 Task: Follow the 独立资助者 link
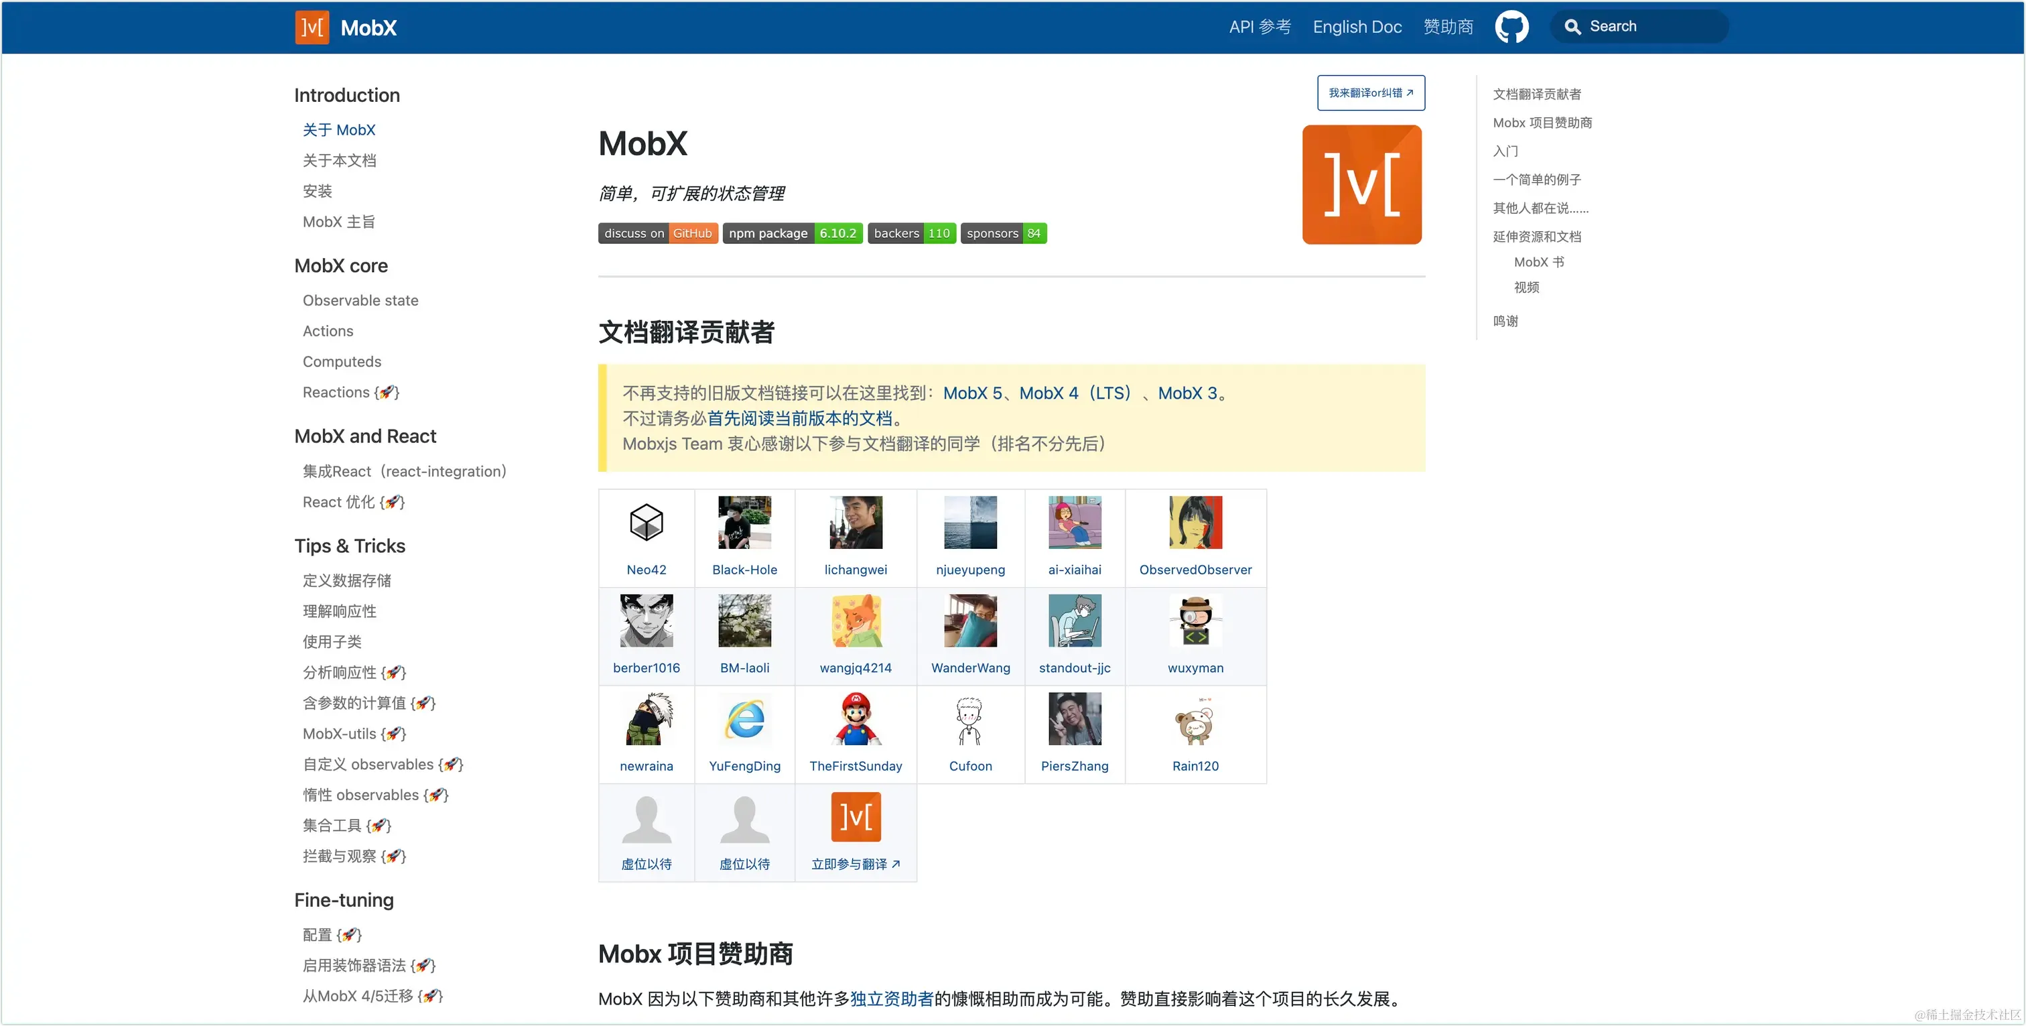click(x=891, y=999)
